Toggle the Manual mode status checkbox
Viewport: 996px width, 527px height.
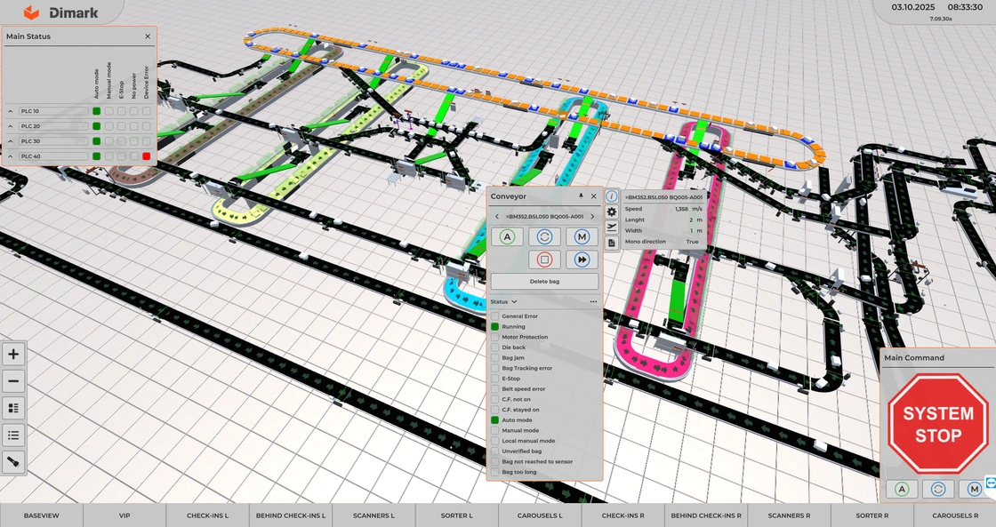point(495,430)
